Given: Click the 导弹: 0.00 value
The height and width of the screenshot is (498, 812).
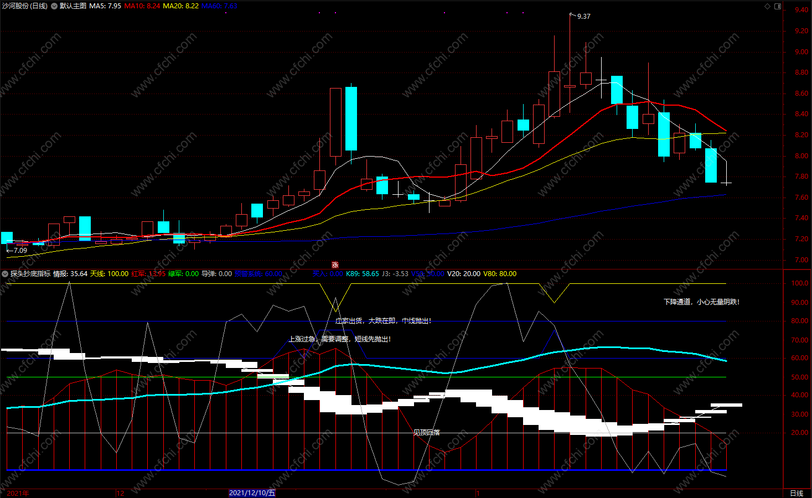Looking at the screenshot, I should [x=217, y=274].
